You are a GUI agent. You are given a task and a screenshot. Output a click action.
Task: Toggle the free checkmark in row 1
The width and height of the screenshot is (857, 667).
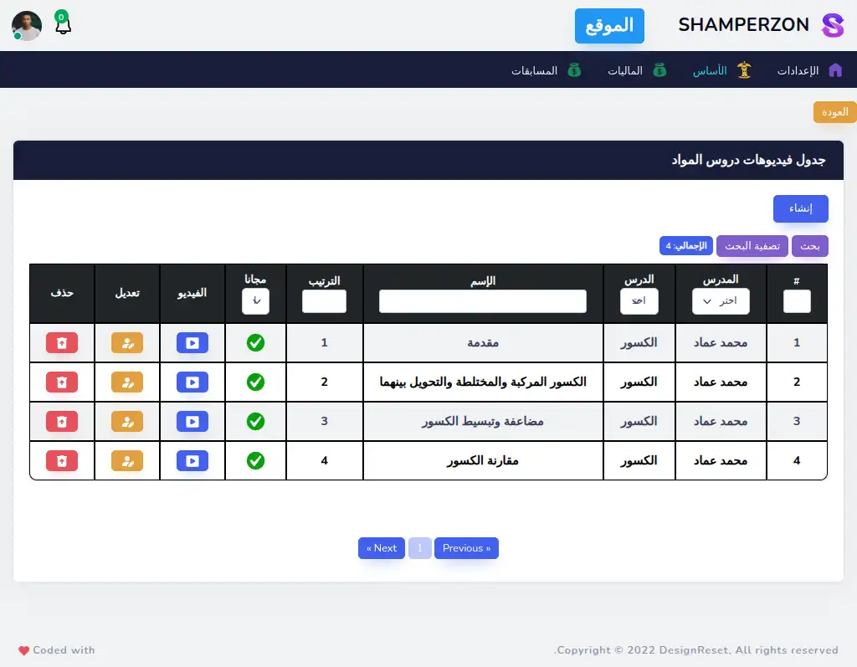point(255,342)
